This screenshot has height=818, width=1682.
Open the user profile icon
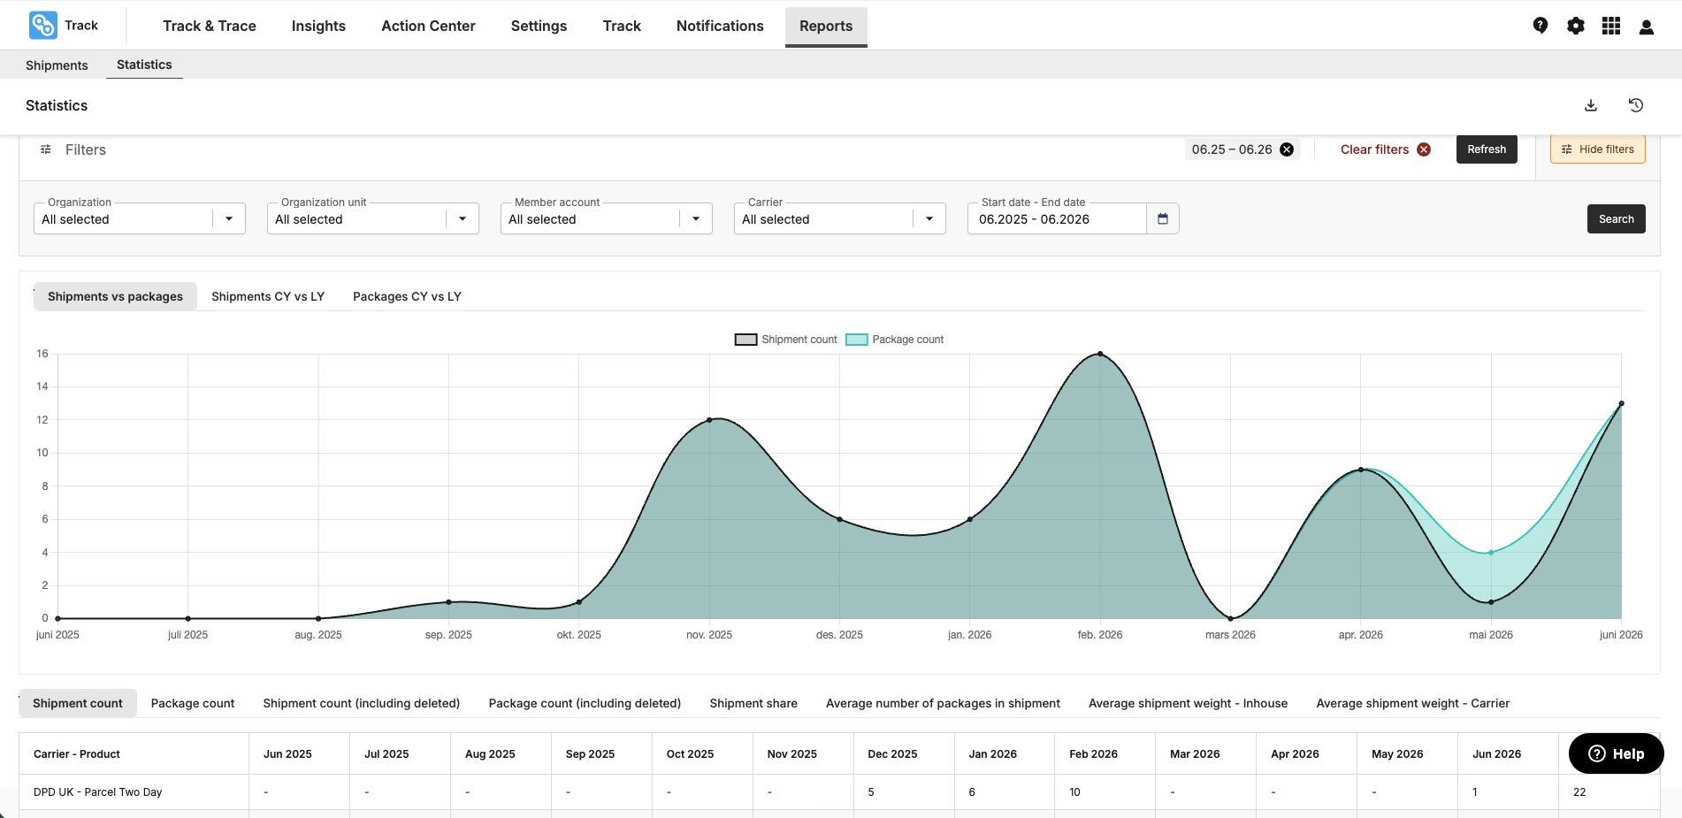(x=1647, y=27)
